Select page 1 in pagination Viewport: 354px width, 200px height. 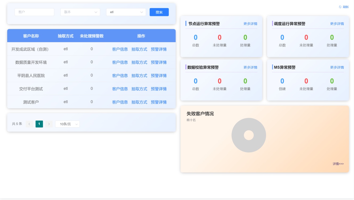[39, 124]
